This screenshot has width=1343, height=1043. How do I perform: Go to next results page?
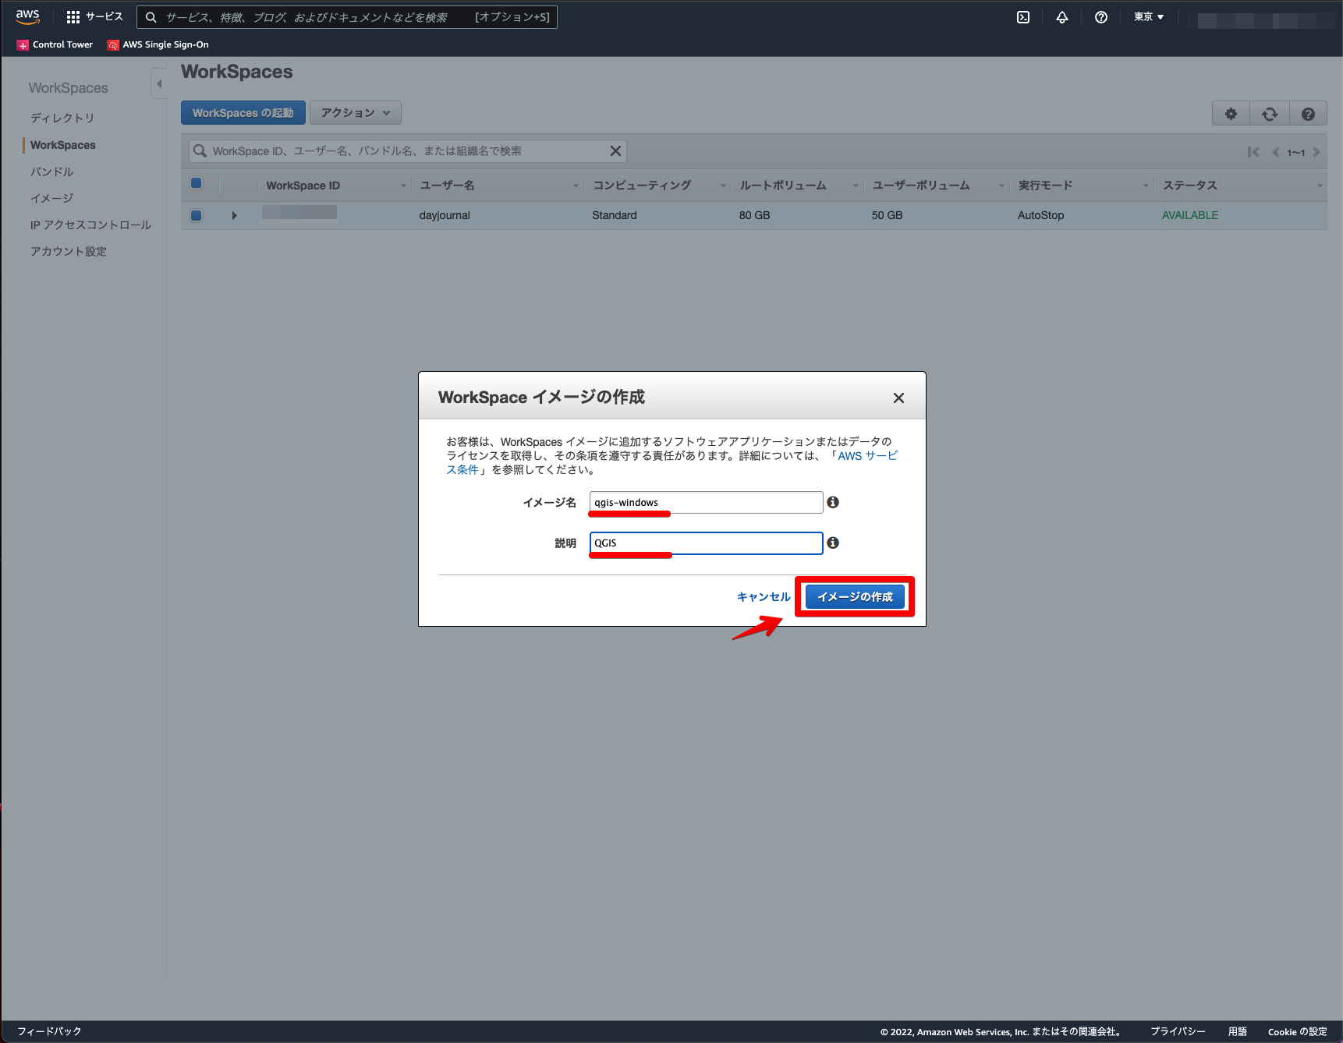point(1316,152)
